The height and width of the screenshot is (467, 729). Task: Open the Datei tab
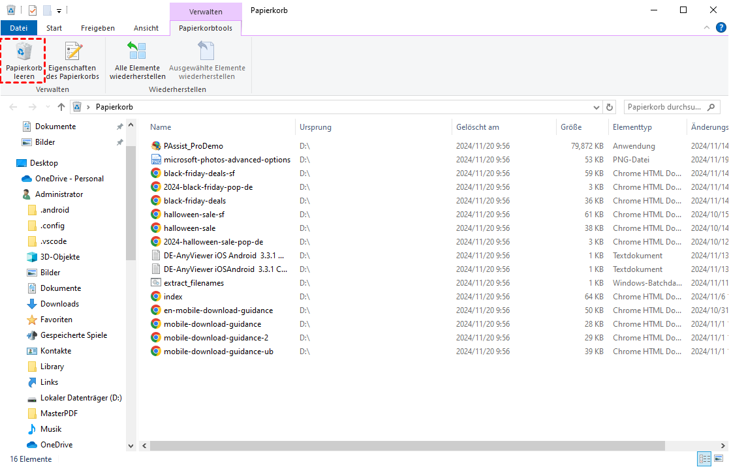point(18,28)
